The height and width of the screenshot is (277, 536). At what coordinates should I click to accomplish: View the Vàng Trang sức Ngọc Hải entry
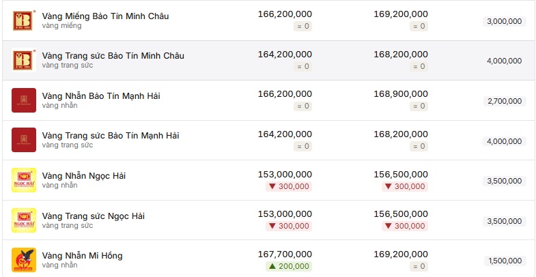point(93,216)
